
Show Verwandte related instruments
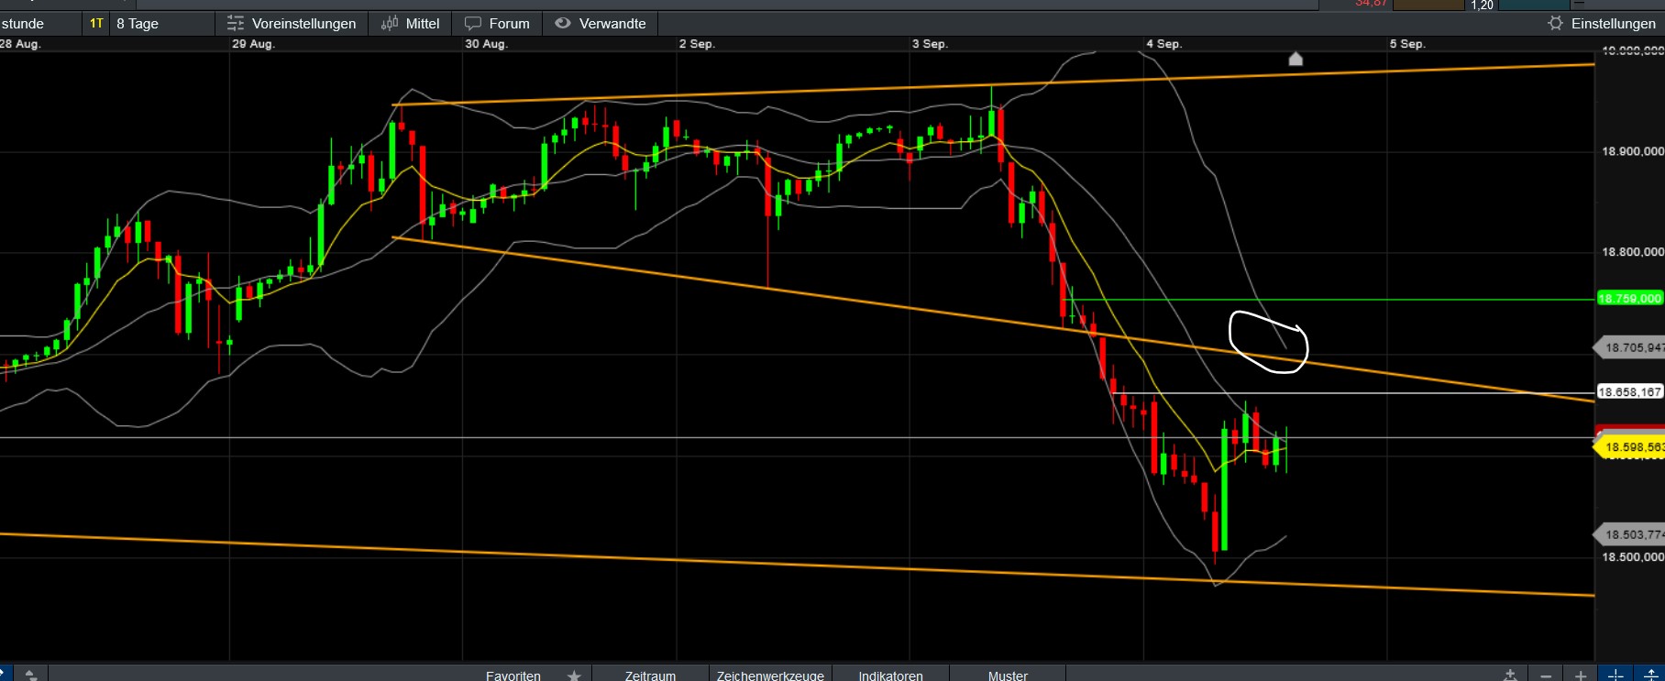[x=601, y=24]
